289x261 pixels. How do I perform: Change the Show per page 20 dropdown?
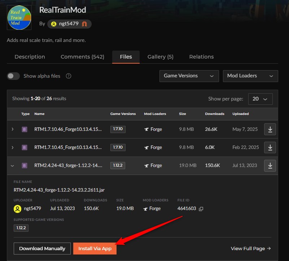click(260, 99)
